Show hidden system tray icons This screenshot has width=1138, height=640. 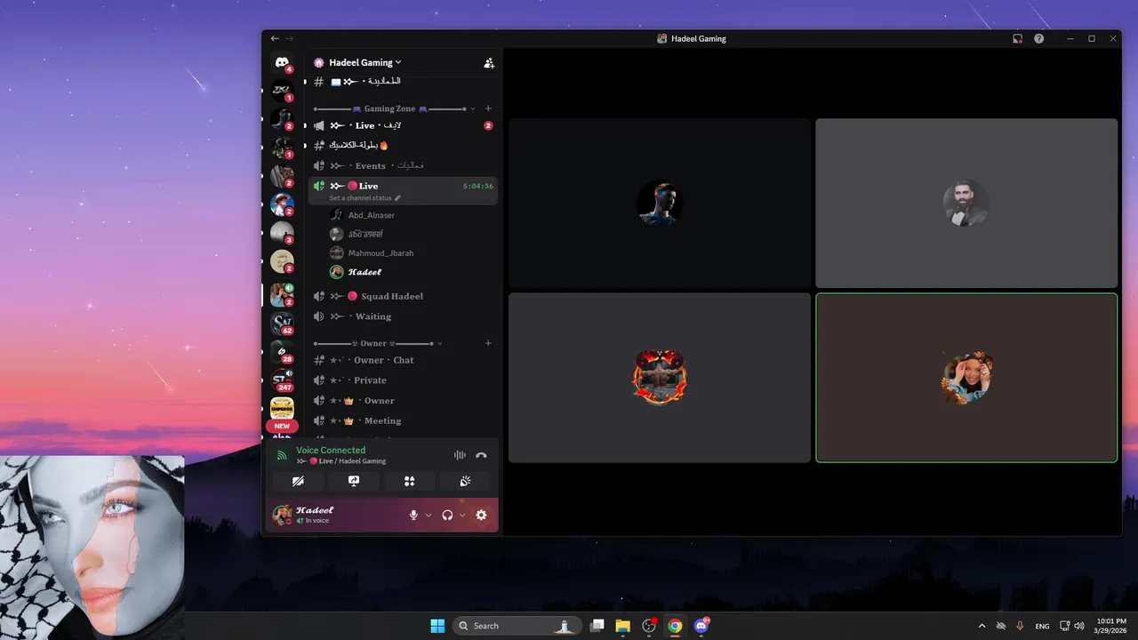coord(982,626)
